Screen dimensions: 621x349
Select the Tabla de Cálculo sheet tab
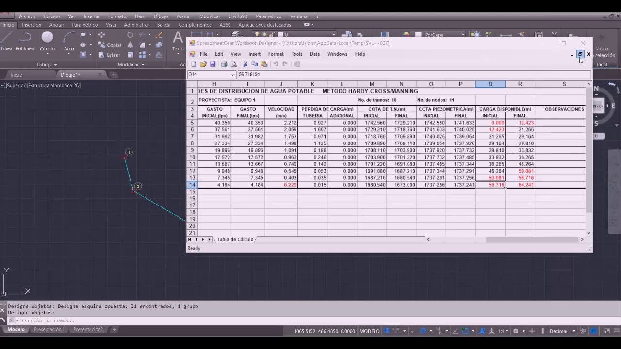coord(235,239)
